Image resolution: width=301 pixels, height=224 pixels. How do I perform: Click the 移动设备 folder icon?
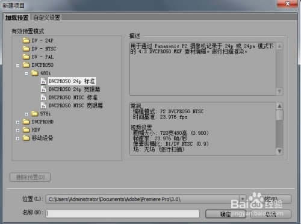[x=26, y=138]
